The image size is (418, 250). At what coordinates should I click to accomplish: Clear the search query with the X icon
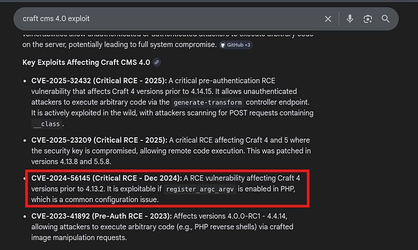tap(328, 19)
